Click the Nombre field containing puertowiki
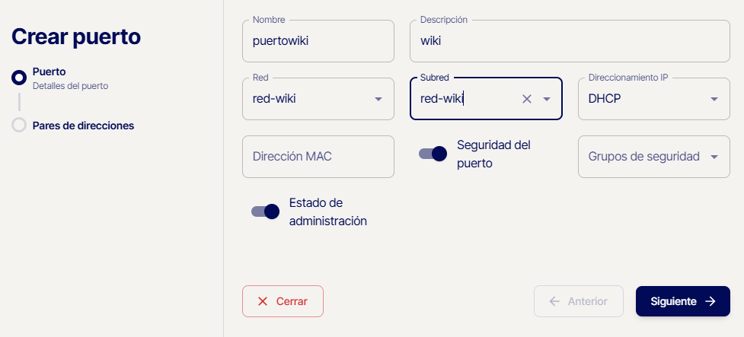 (x=318, y=42)
